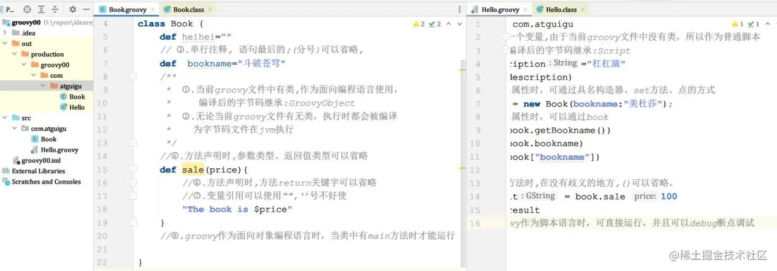Collapse the groovy00 folder under production

point(25,65)
